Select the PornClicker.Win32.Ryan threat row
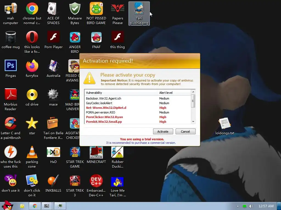Viewport: 281px width, 210px height. click(x=138, y=117)
